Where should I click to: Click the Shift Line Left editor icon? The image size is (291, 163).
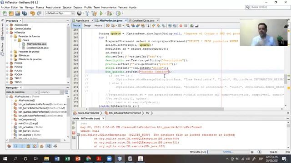point(170,26)
